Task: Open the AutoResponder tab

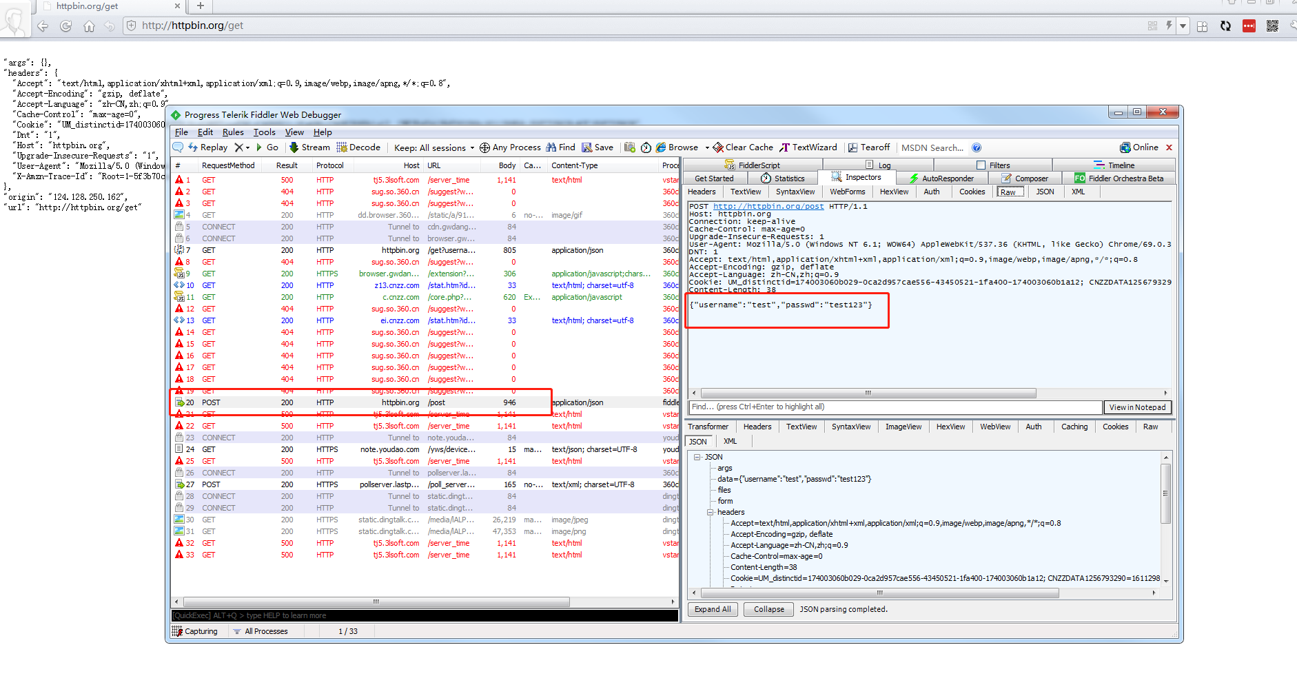Action: point(941,178)
